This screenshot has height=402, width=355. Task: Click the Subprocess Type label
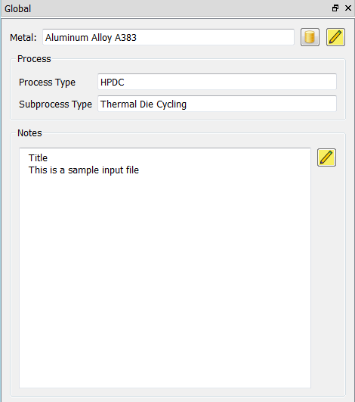55,104
